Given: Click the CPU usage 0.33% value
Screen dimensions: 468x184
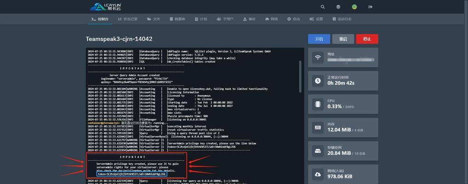Looking at the screenshot, I should pos(334,106).
